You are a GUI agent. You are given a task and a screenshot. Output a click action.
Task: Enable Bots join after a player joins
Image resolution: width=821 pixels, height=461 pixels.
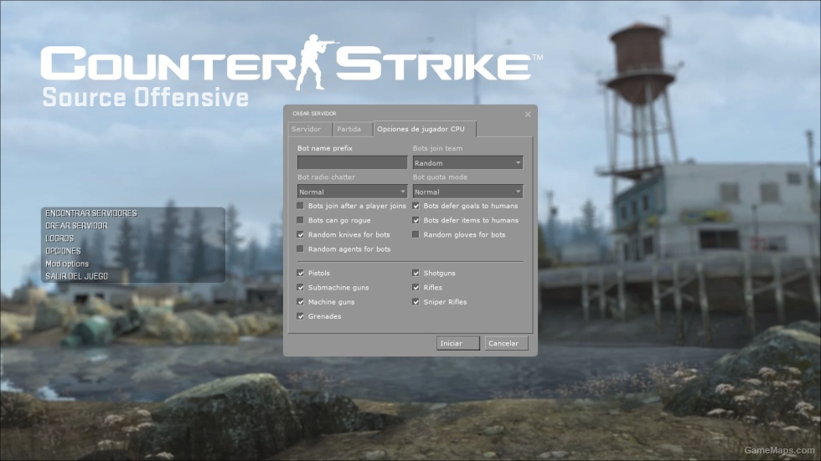point(300,206)
